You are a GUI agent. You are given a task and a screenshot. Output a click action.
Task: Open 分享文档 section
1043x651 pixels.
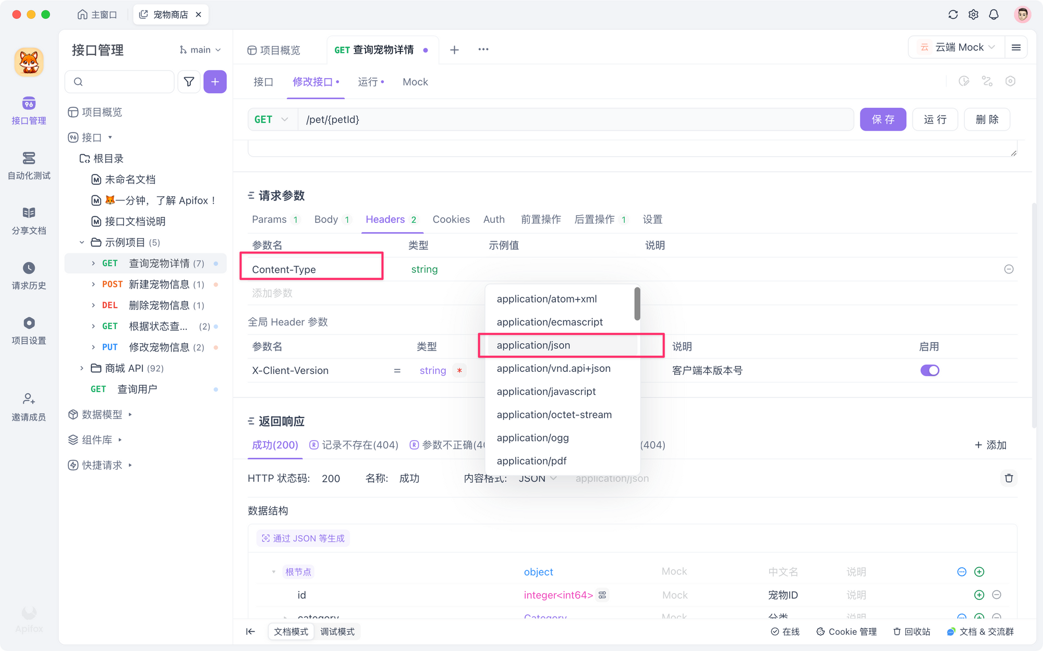(29, 221)
